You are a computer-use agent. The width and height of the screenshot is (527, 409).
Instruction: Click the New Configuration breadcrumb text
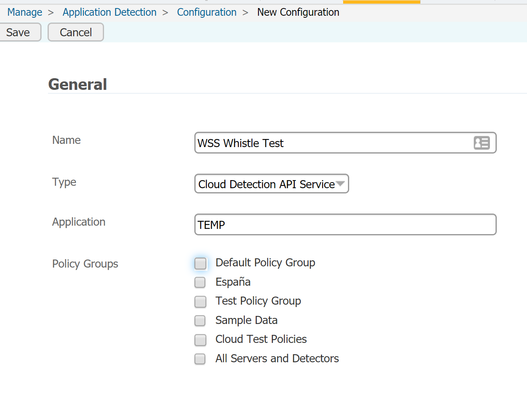[298, 12]
